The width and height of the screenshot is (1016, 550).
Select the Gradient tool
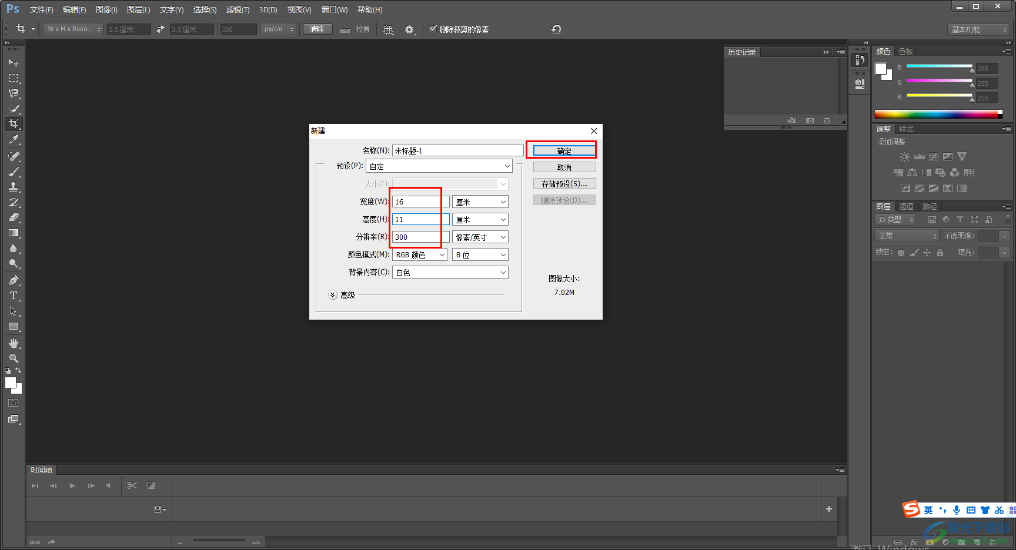tap(14, 233)
